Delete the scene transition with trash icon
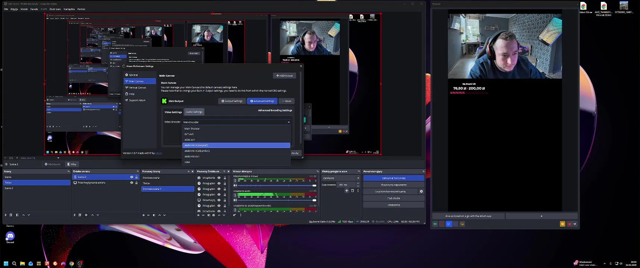 pos(352,191)
